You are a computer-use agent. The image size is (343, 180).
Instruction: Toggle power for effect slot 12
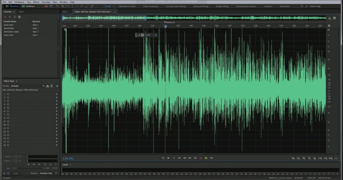[8, 132]
